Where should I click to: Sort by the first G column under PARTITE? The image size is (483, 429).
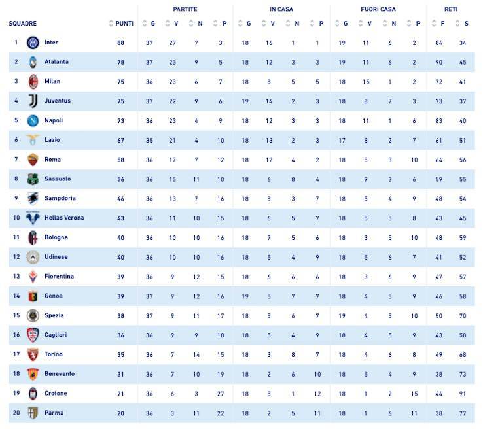[149, 24]
